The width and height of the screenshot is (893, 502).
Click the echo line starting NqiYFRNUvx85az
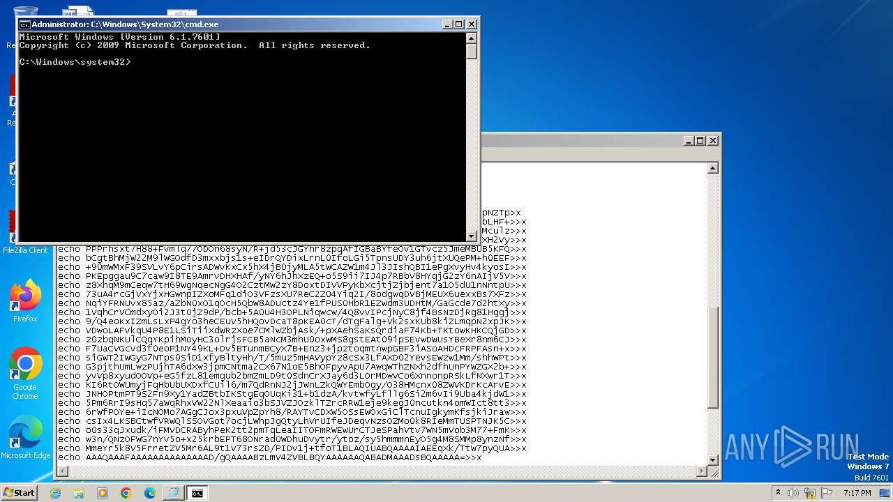pyautogui.click(x=292, y=303)
